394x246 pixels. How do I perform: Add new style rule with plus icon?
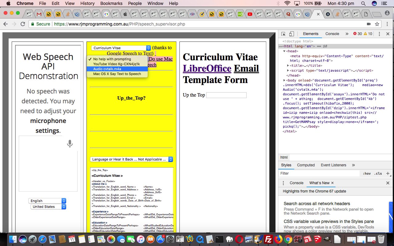click(x=388, y=173)
